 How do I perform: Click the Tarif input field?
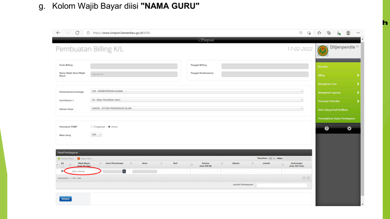pyautogui.click(x=175, y=172)
